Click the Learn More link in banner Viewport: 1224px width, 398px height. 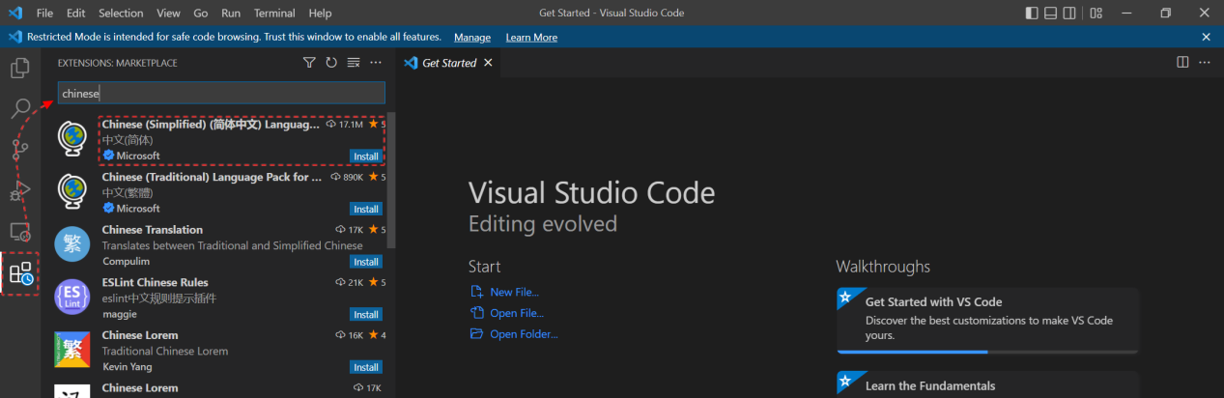pos(531,37)
